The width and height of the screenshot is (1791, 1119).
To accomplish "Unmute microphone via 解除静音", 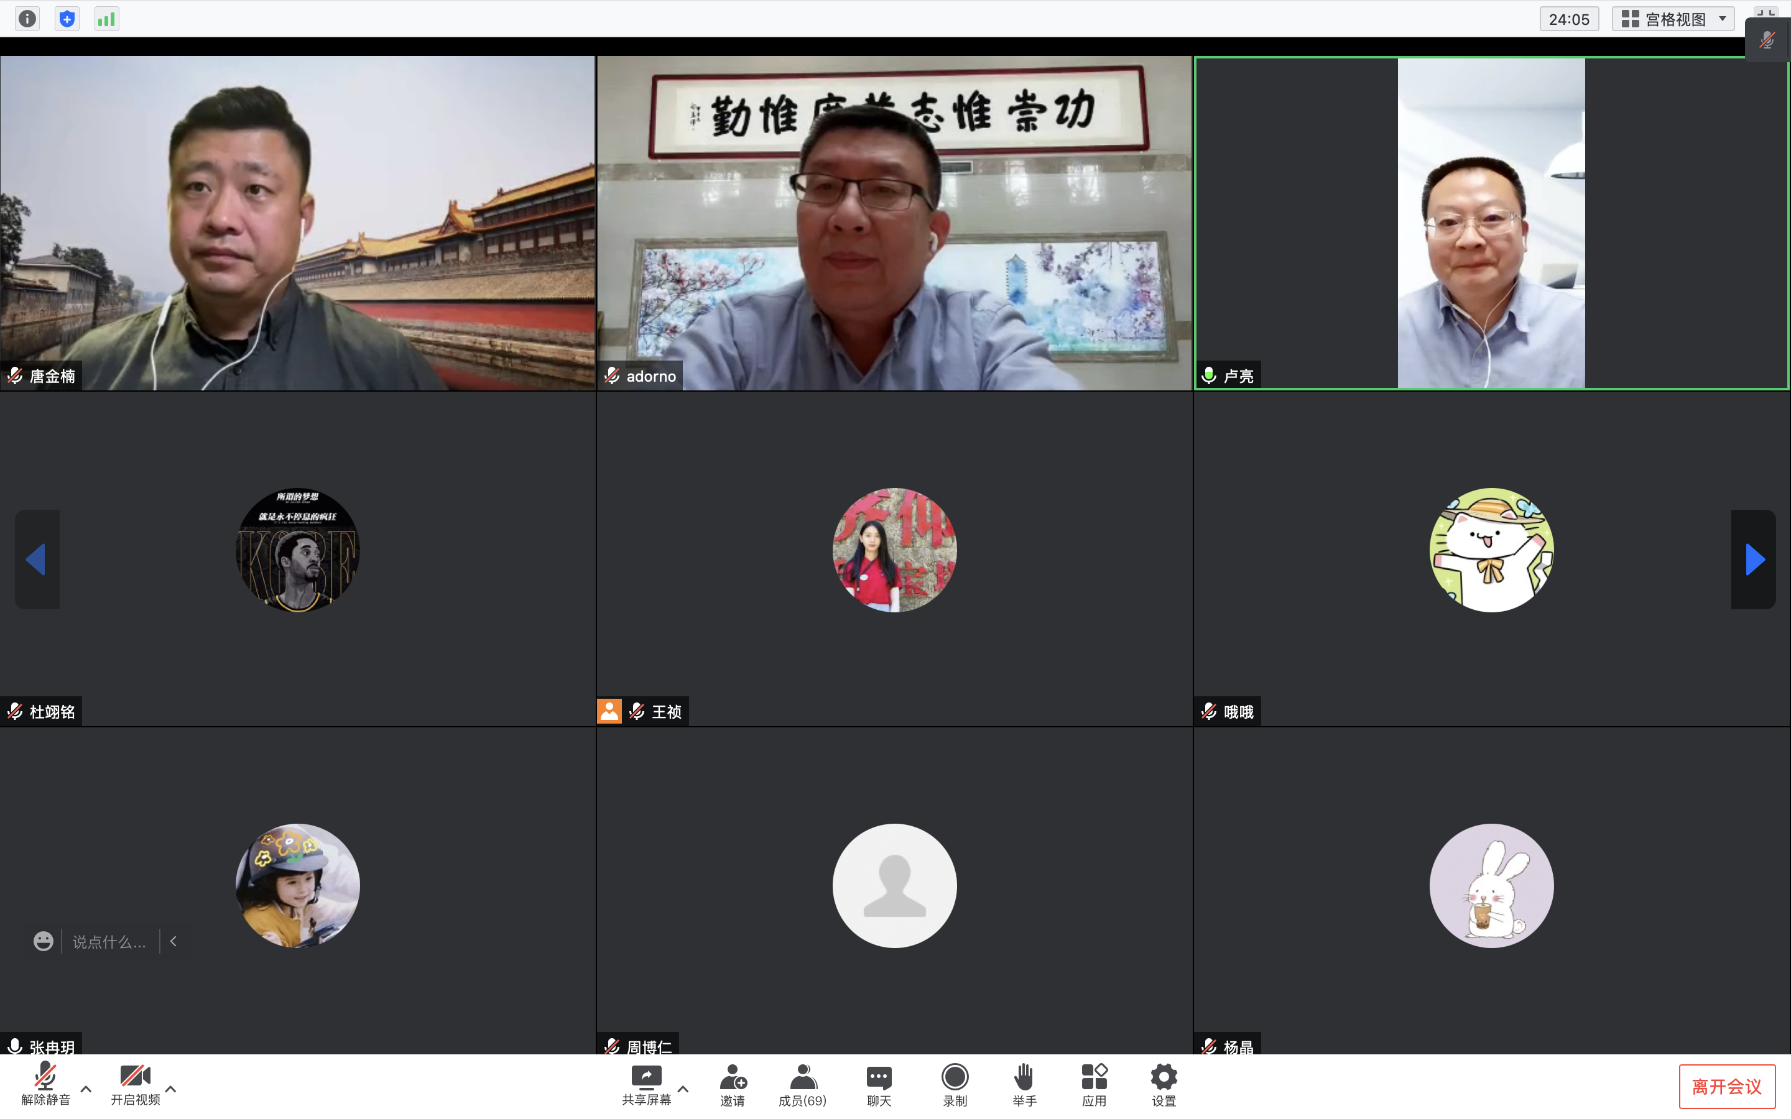I will [45, 1085].
